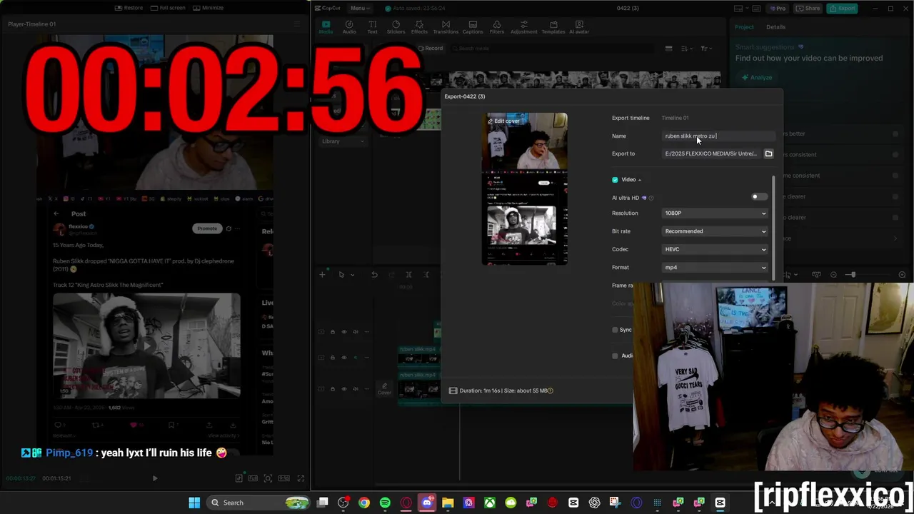The height and width of the screenshot is (514, 914).
Task: Open ChatGPT from taskbar
Action: 594,503
